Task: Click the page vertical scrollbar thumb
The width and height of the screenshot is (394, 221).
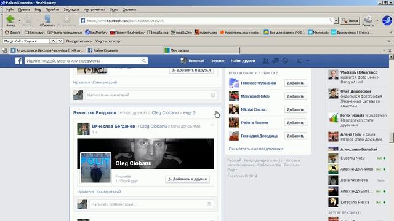Action: tap(392, 138)
